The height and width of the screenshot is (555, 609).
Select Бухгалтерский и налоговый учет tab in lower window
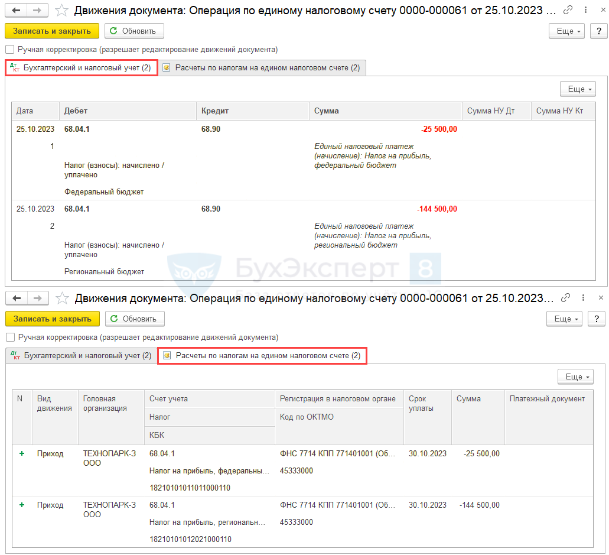point(81,356)
